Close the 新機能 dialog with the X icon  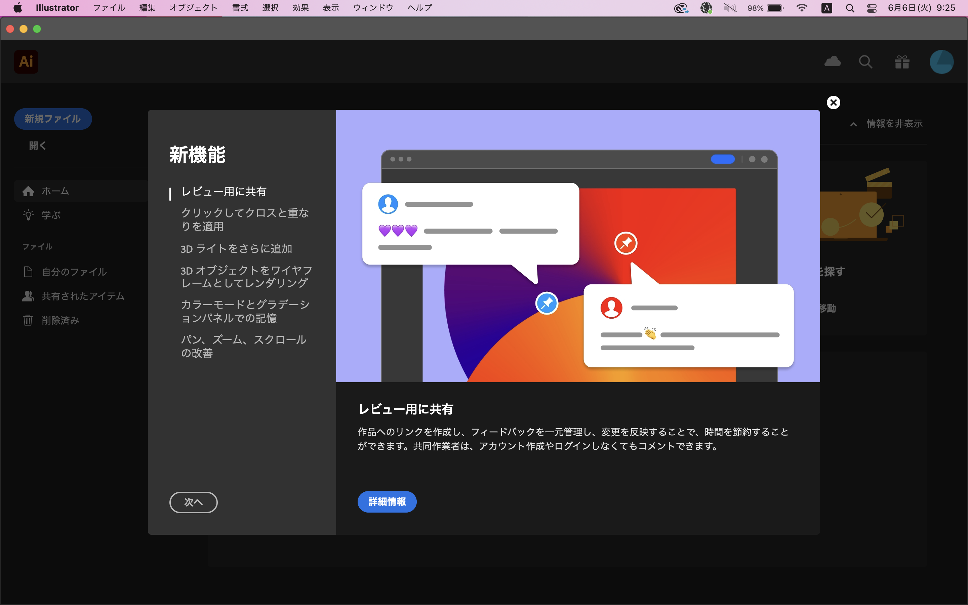click(x=833, y=103)
